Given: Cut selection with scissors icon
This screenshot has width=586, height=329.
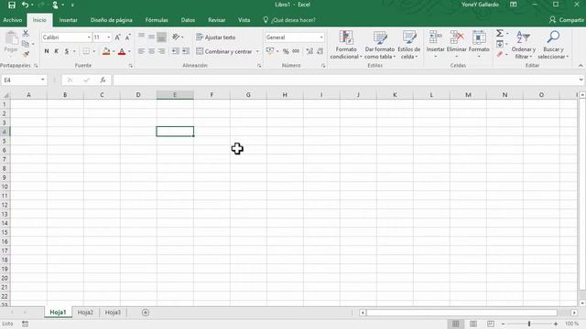Looking at the screenshot, I should [x=26, y=33].
